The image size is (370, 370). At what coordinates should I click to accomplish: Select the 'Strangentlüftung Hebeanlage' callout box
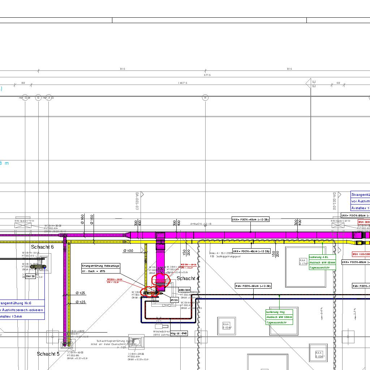coord(100,268)
